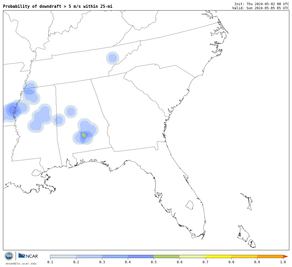Click the light blue blob in eastern Tennessee
Screen dimensions: 292x267
(113, 58)
